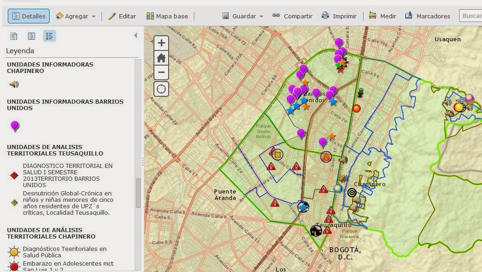Zoom out with the minus button
Screen dimensions: 482x272
161,72
